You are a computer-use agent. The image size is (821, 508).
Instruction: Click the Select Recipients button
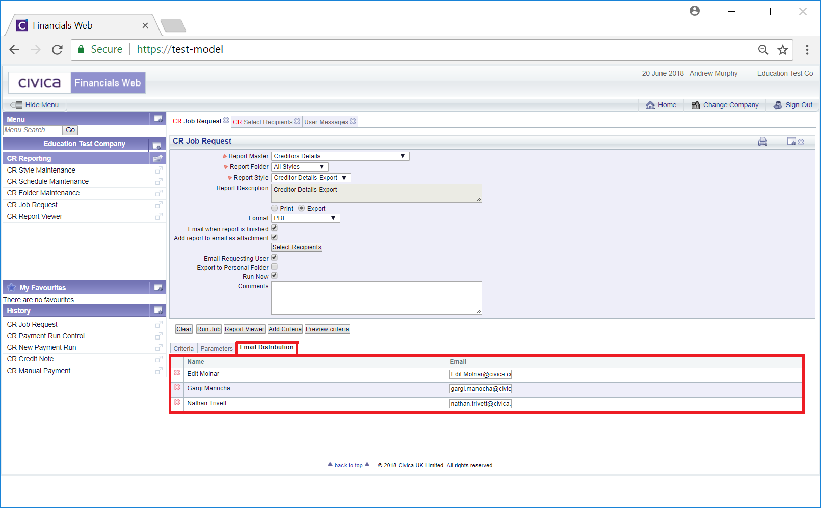click(x=297, y=247)
